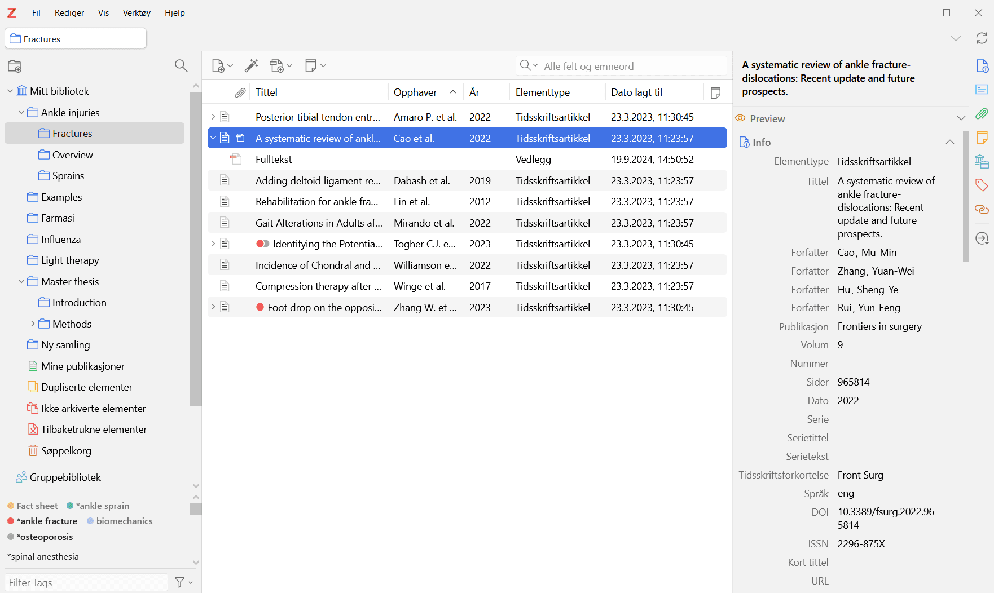994x593 pixels.
Task: Collapse the Master thesis collection
Action: [21, 281]
